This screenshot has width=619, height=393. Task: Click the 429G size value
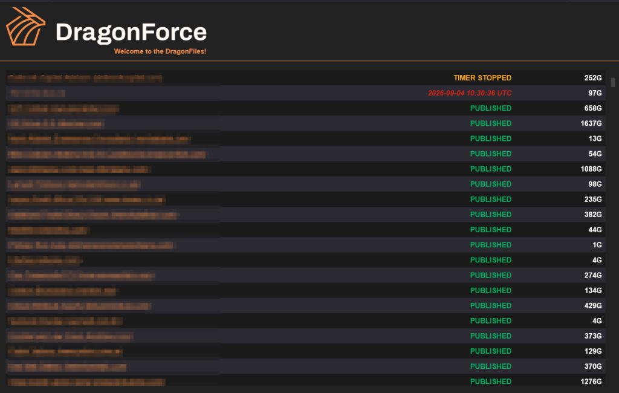[x=593, y=306]
